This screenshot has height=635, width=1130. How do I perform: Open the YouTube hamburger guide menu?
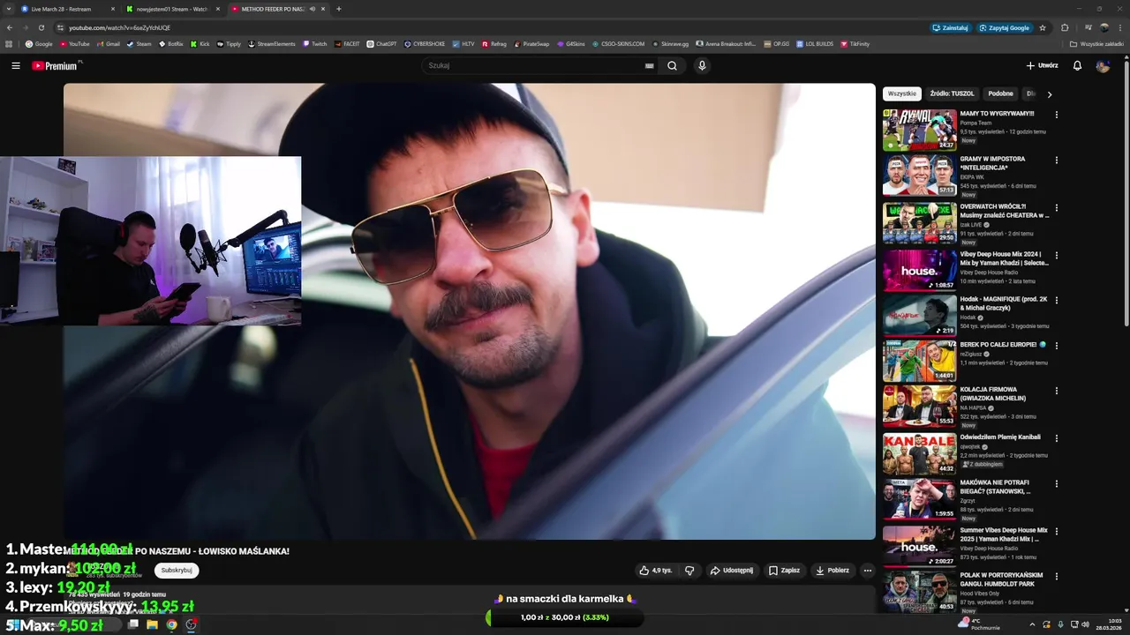tap(15, 65)
